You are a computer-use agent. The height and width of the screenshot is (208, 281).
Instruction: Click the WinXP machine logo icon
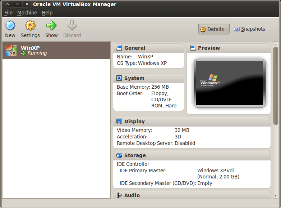[11, 50]
